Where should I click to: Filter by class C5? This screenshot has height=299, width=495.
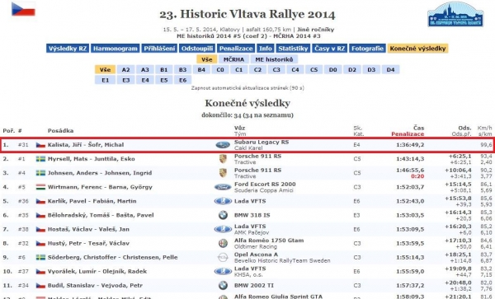[313, 70]
